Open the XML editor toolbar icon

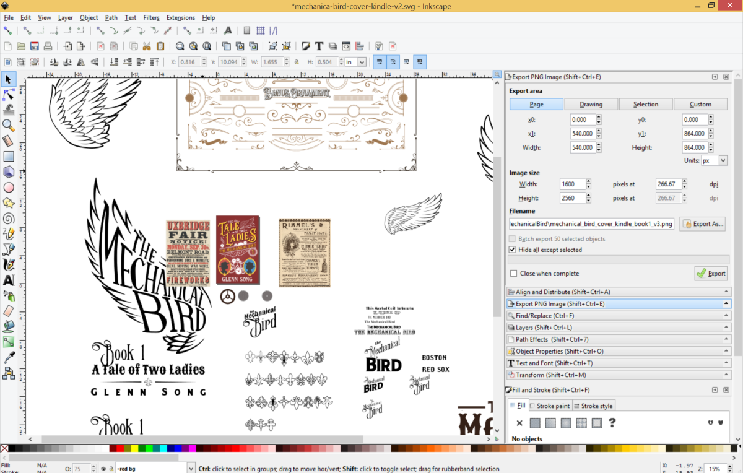346,46
